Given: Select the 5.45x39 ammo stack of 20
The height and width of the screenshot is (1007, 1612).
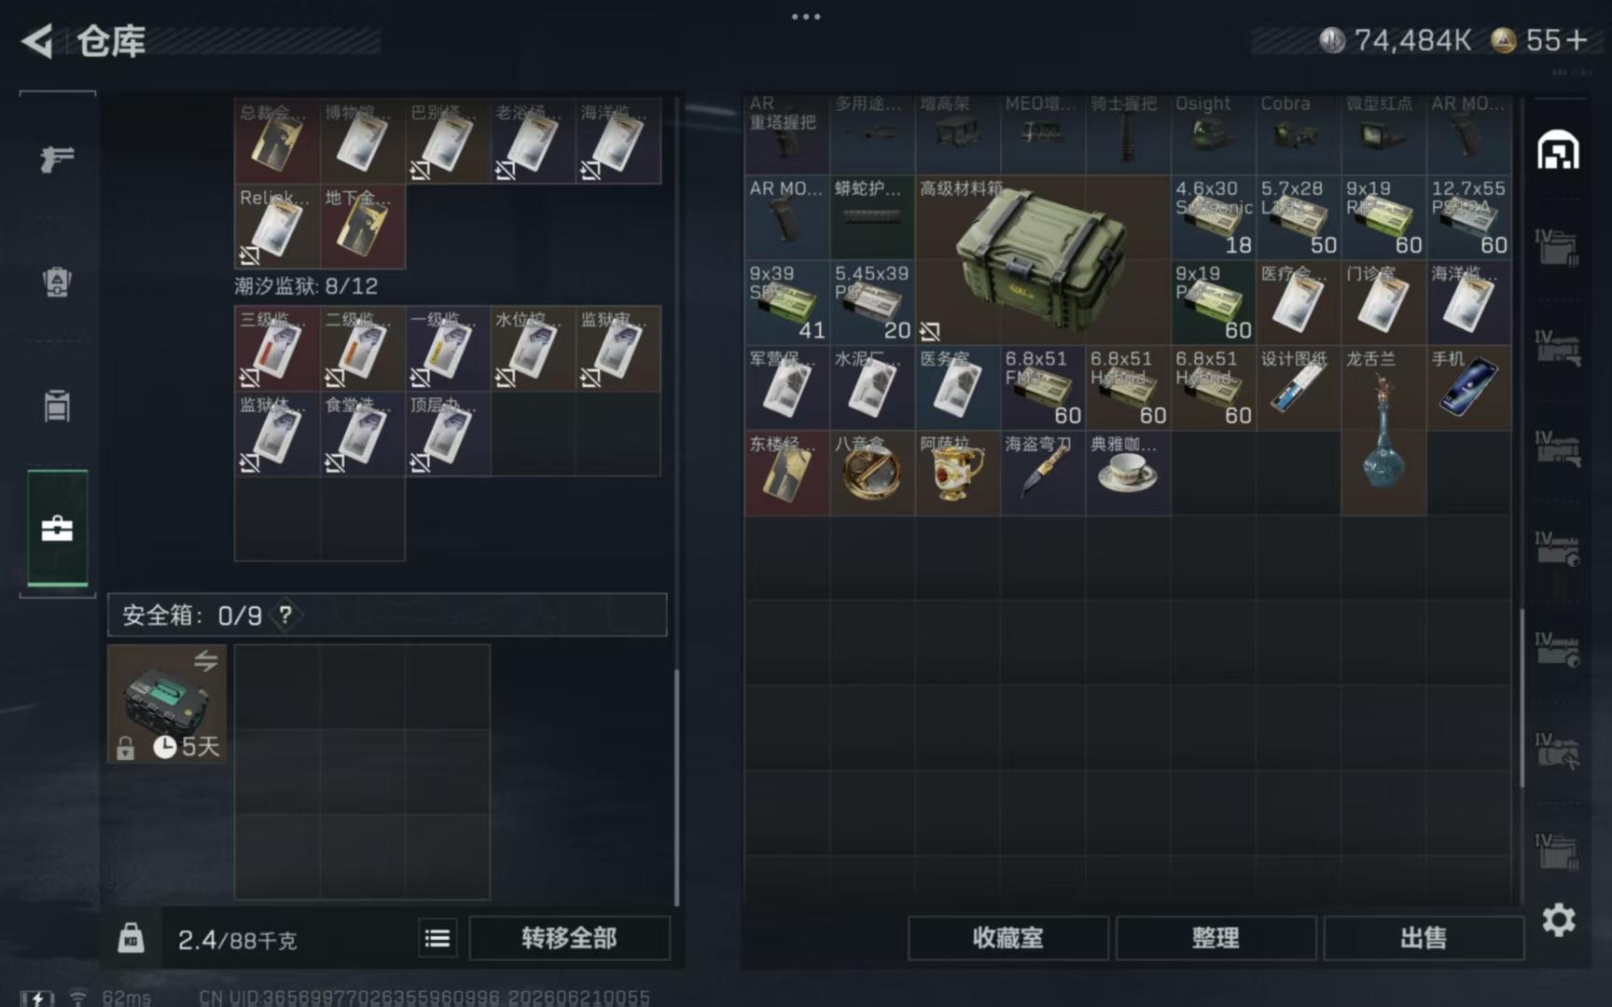Looking at the screenshot, I should (x=872, y=303).
